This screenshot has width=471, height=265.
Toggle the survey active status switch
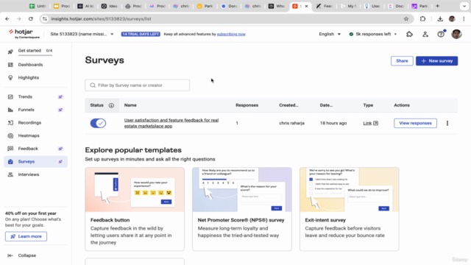98,123
